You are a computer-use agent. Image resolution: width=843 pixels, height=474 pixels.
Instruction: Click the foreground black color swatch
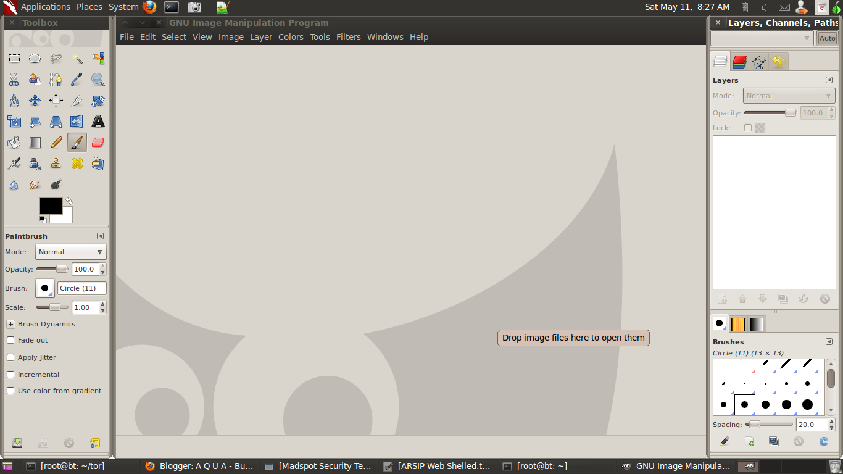click(51, 206)
